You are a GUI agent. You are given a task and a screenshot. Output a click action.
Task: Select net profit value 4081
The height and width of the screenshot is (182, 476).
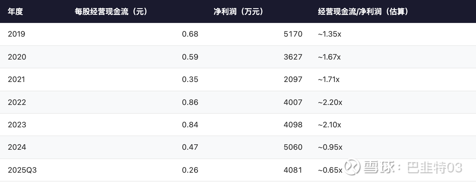click(x=293, y=170)
